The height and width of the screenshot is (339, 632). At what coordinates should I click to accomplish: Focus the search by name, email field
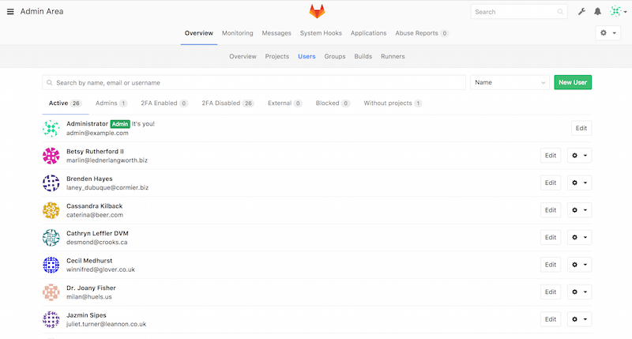coord(257,82)
